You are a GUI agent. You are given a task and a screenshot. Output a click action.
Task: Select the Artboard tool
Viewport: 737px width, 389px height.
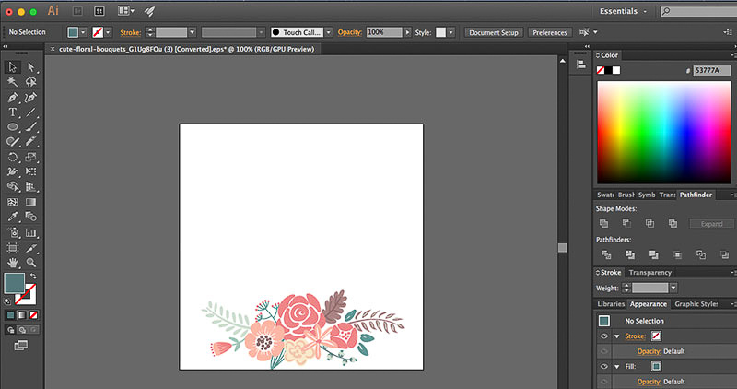point(13,248)
